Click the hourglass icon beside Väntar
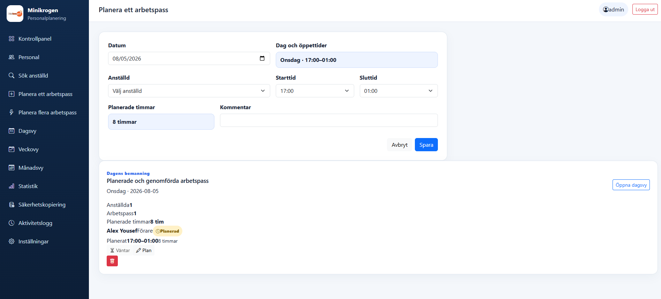Screen dimensions: 661x299 coord(112,250)
